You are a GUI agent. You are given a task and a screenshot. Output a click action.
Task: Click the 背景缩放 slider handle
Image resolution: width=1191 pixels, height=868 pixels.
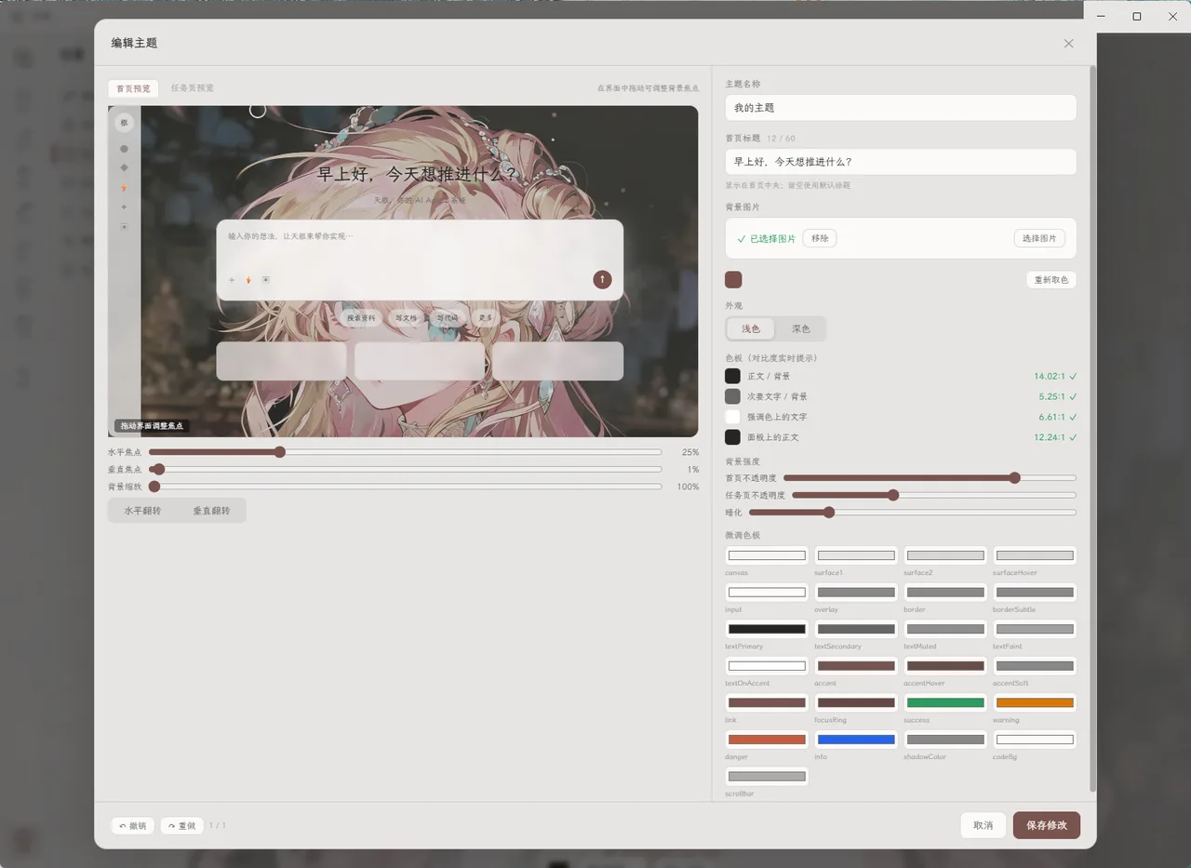click(x=154, y=487)
